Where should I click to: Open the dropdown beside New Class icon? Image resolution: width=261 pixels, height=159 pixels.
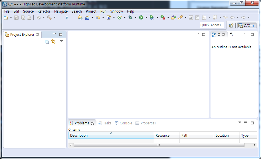coord(125,17)
